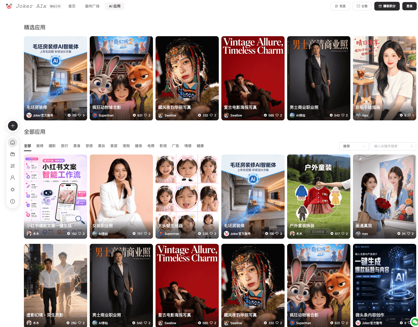Favorite 画遇真我 using its heart icon
The image size is (418, 327).
(x=409, y=234)
